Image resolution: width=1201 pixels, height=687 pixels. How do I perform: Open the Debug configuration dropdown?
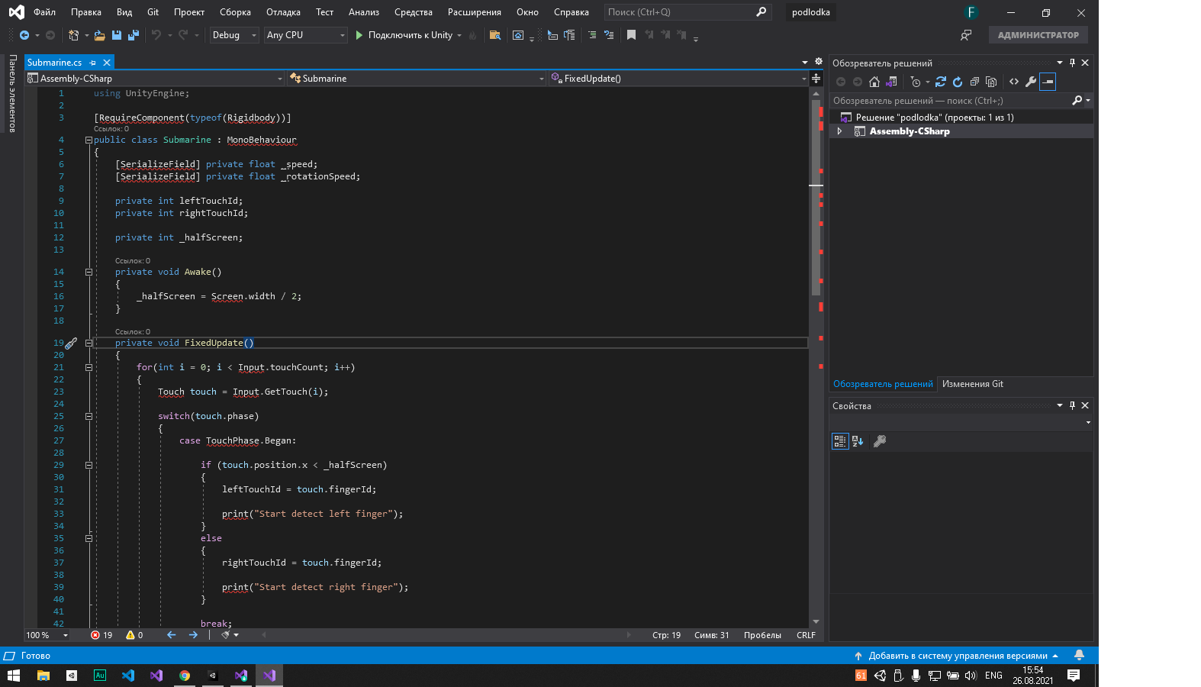click(x=234, y=35)
